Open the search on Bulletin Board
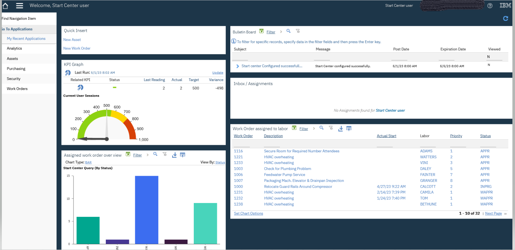 click(x=288, y=31)
